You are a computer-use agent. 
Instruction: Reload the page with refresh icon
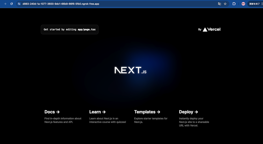[12, 4]
